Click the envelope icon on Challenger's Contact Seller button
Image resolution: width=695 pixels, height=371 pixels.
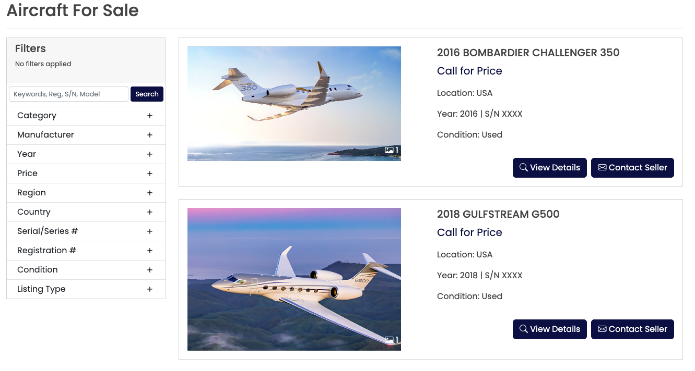coord(603,167)
